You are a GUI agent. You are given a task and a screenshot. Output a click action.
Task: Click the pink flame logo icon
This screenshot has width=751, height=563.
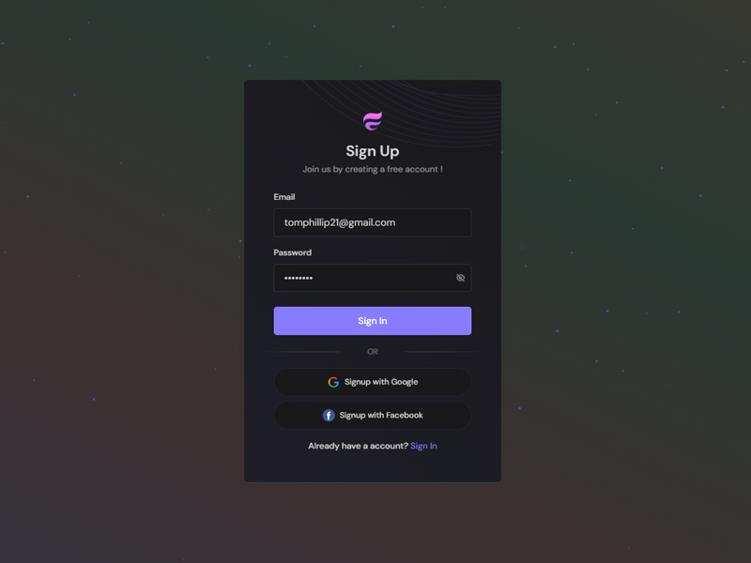tap(372, 121)
